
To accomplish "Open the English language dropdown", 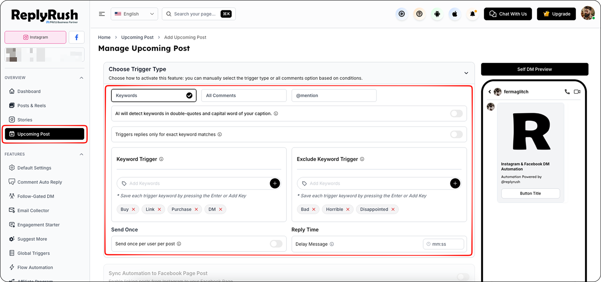I will coord(134,14).
